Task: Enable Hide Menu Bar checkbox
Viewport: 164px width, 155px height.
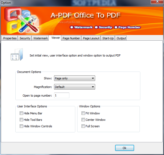Action: click(x=21, y=113)
